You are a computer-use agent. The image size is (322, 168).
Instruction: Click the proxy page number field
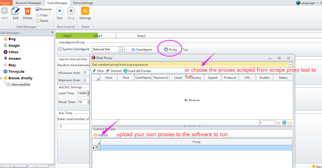point(267,123)
